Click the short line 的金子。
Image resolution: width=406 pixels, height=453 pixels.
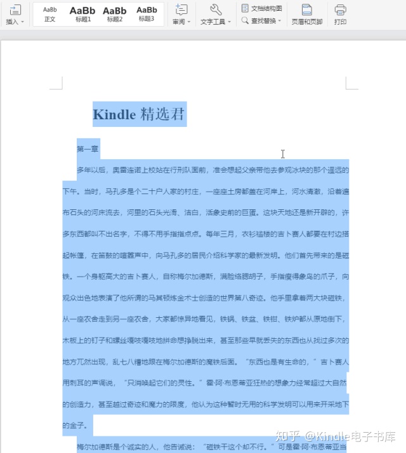75,426
